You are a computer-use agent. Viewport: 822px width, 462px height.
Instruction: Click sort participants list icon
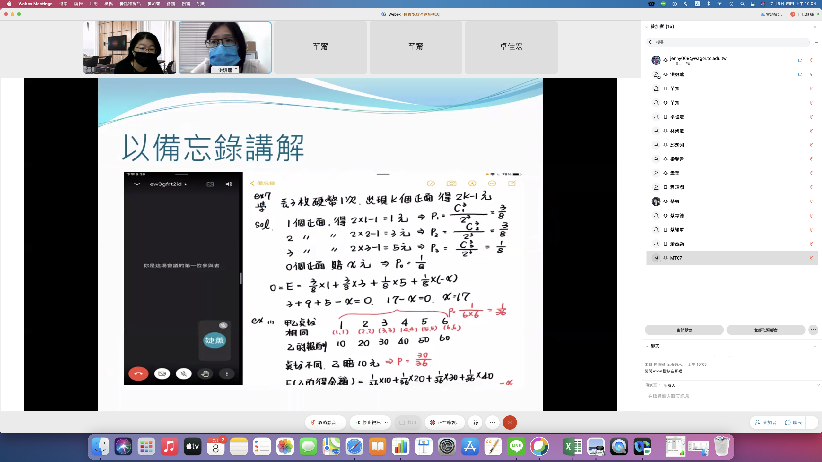pos(816,42)
